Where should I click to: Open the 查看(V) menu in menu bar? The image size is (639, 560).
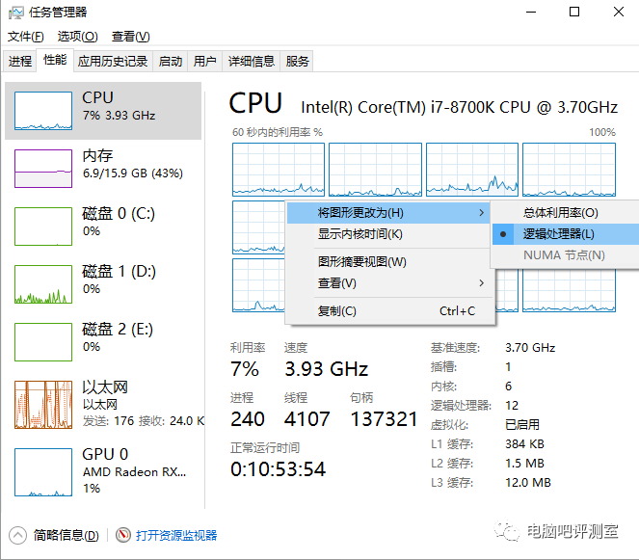[131, 37]
